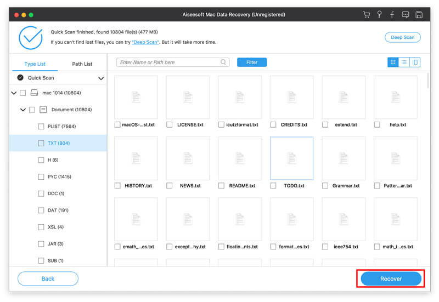Switch to the Path List tab

tap(82, 64)
